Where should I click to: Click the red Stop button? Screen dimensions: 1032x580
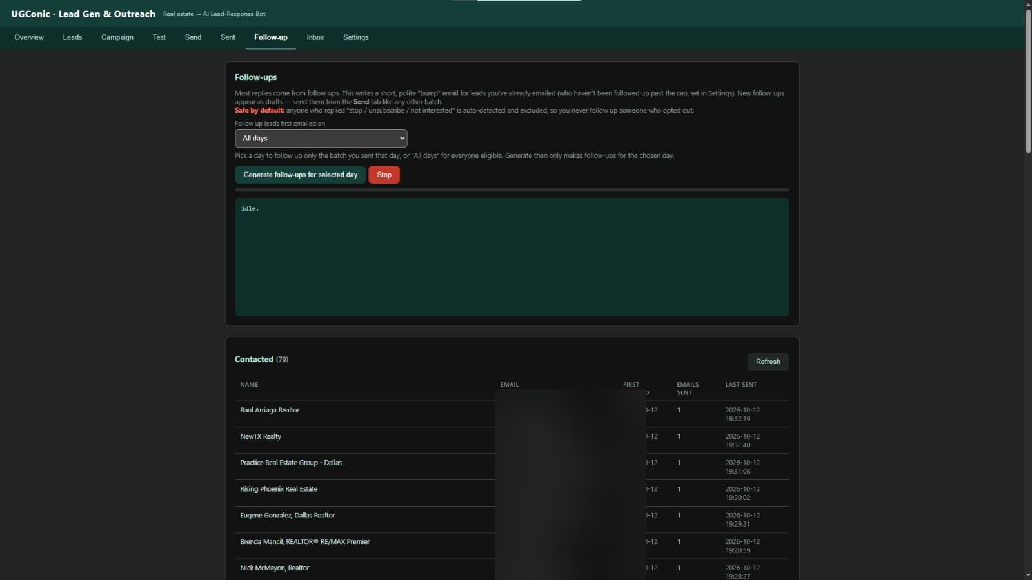click(x=384, y=175)
